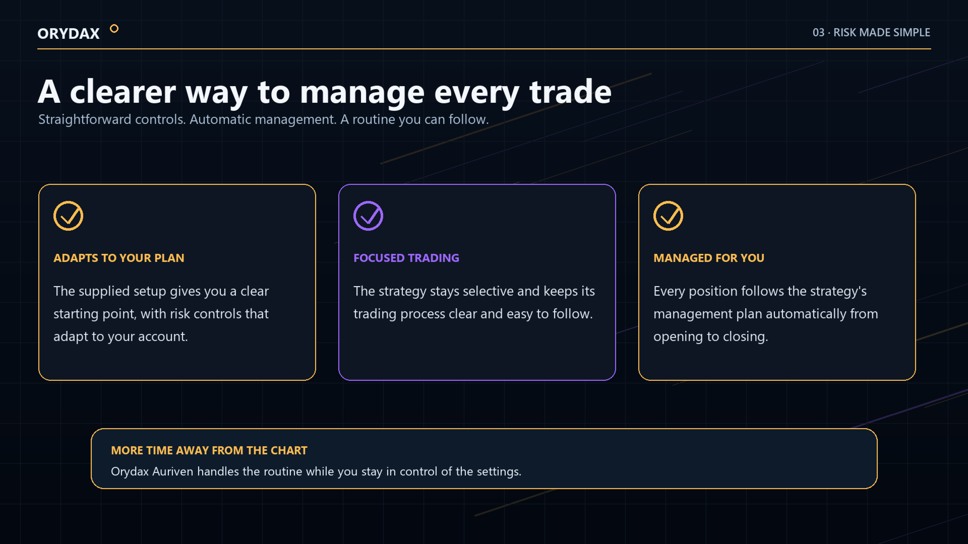Click the orange checkmark icon above Adapts To Your Plan
968x544 pixels.
[x=68, y=216]
